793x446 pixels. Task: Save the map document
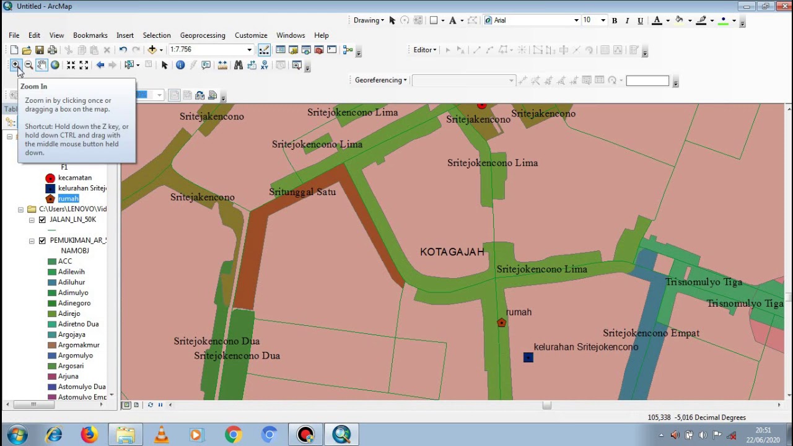coord(40,50)
